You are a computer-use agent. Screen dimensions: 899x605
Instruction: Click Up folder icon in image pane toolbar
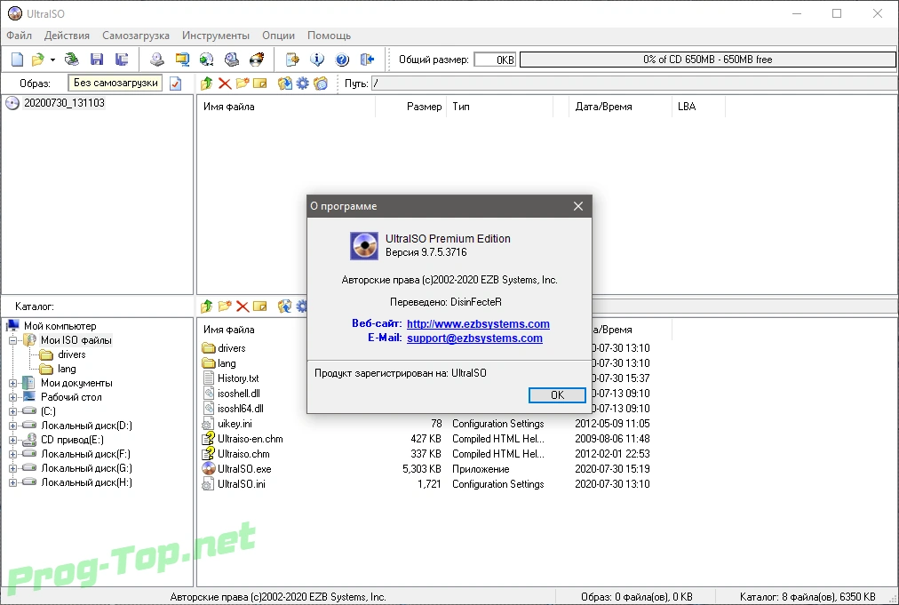(x=206, y=84)
